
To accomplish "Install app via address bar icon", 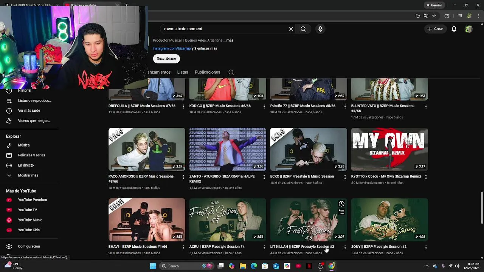I will point(418,16).
